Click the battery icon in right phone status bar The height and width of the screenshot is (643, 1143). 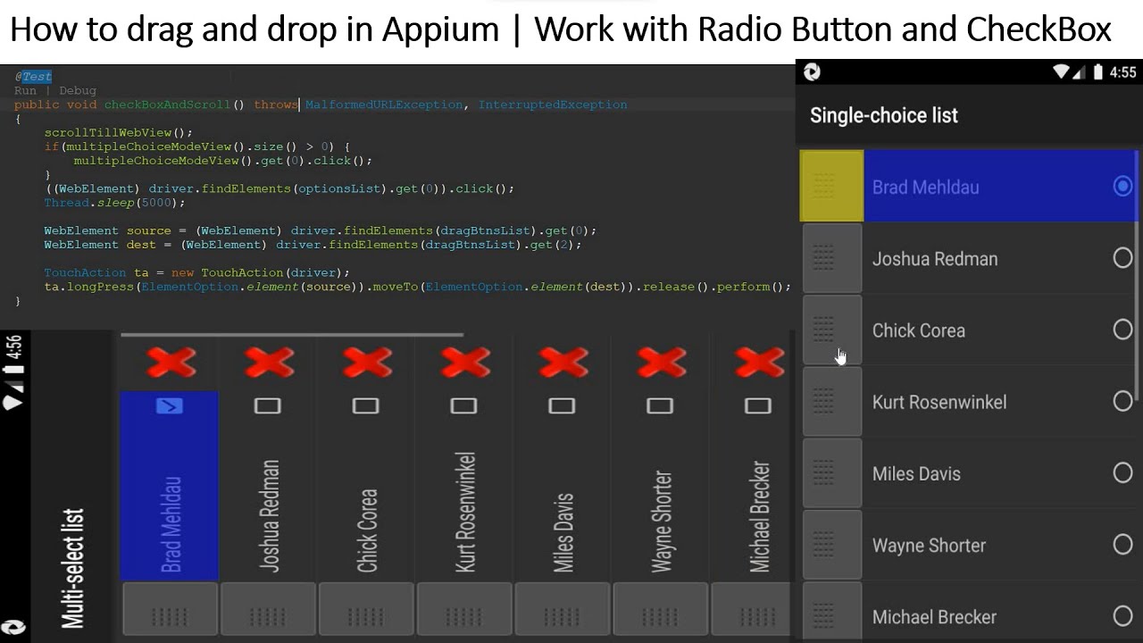click(x=1098, y=72)
